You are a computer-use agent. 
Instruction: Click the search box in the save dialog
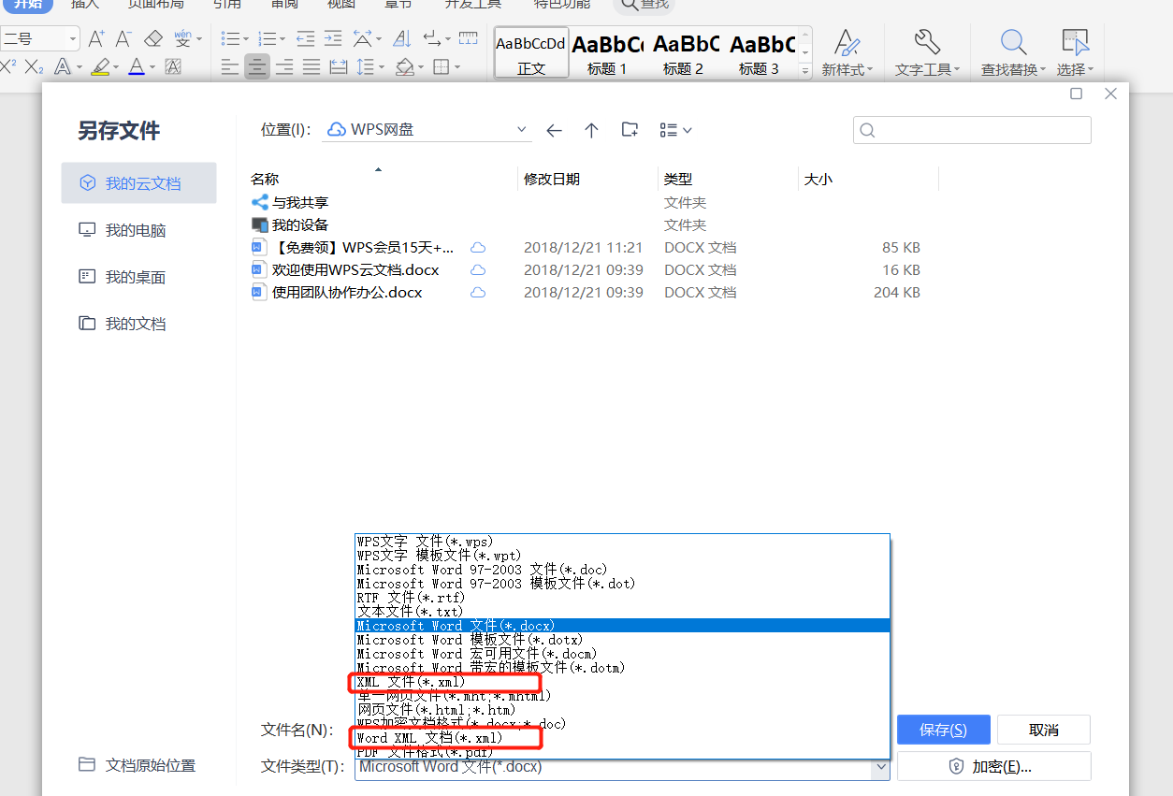tap(972, 130)
